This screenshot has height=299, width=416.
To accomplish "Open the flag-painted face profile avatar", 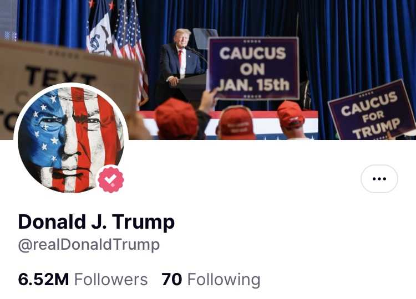I will tap(71, 140).
